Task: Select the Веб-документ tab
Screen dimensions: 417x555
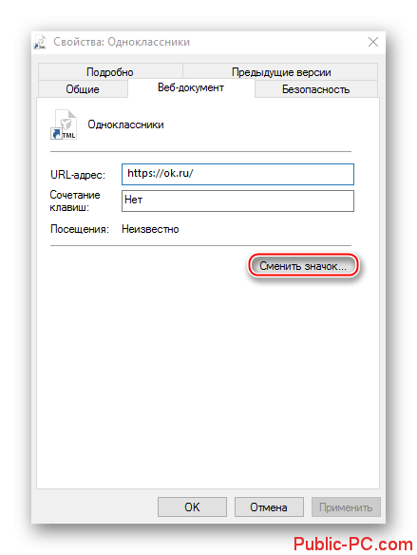Action: click(x=191, y=87)
